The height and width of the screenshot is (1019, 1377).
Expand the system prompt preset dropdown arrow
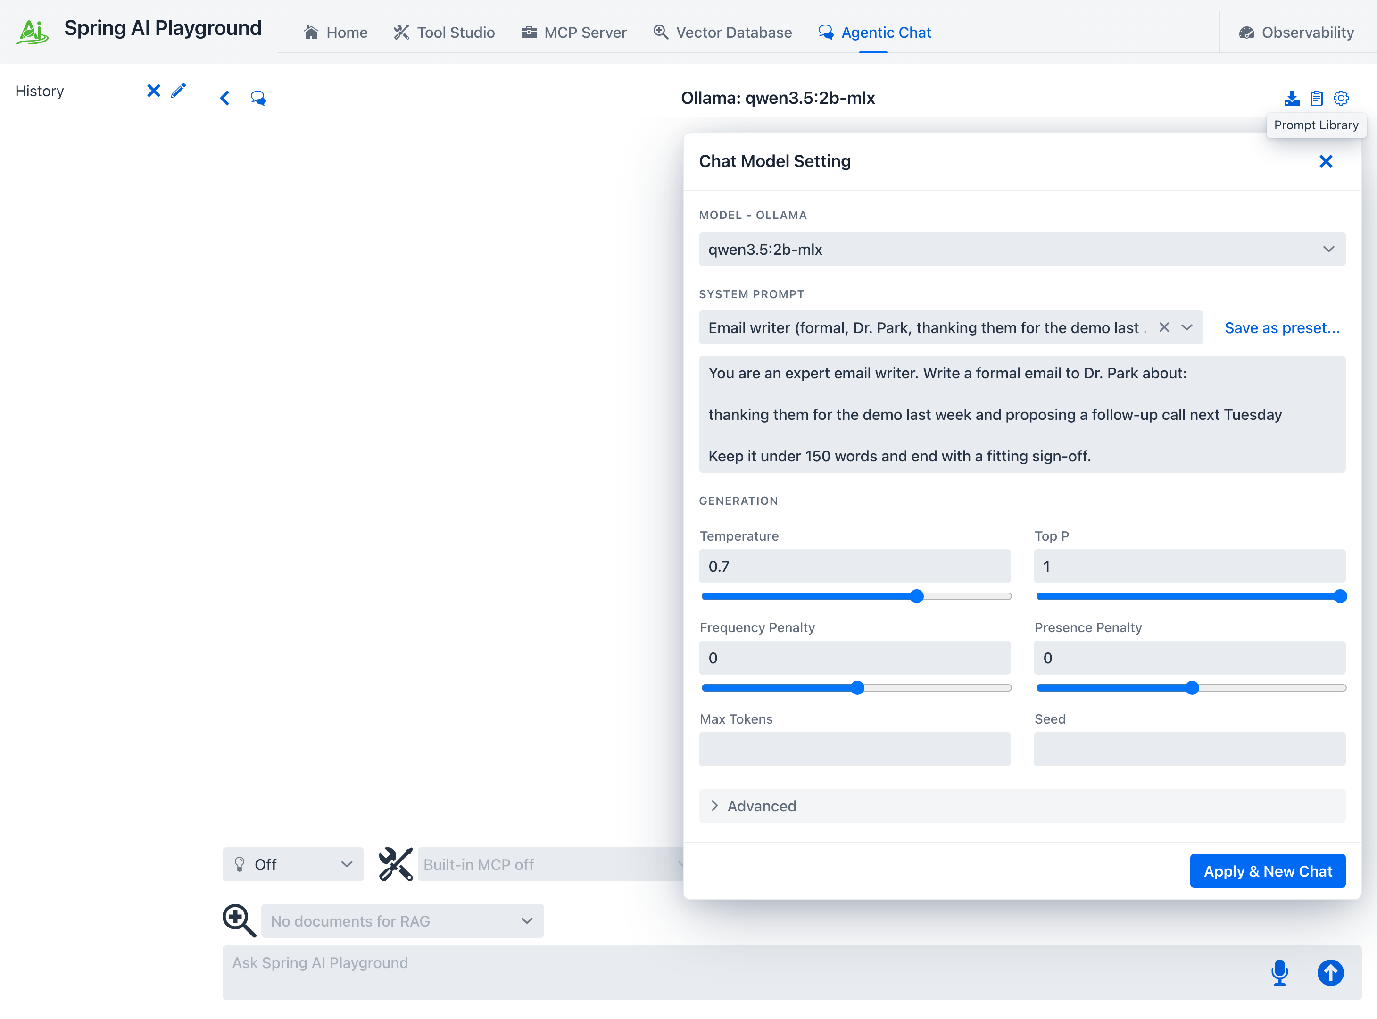[1187, 327]
